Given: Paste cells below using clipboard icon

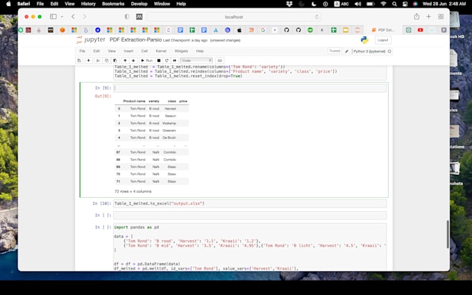Looking at the screenshot, I should 115,60.
